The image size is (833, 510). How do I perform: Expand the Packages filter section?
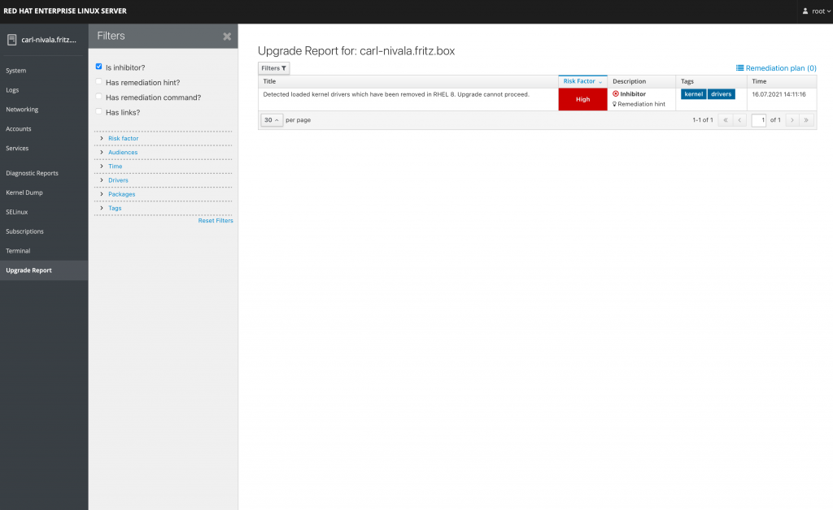click(121, 194)
